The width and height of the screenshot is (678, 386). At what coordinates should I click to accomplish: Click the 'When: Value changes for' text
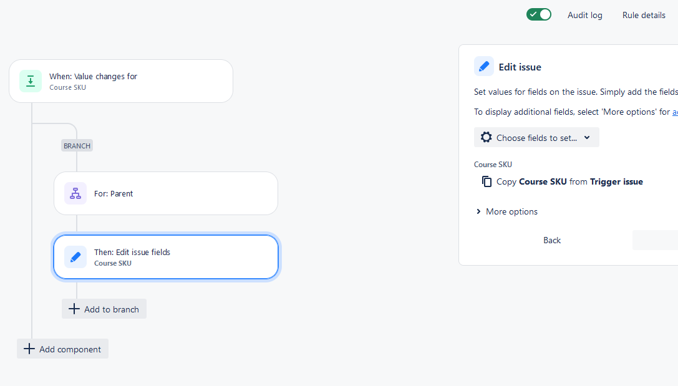[93, 77]
